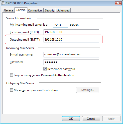
Task: Go to the Security tab
Action: tap(50, 10)
